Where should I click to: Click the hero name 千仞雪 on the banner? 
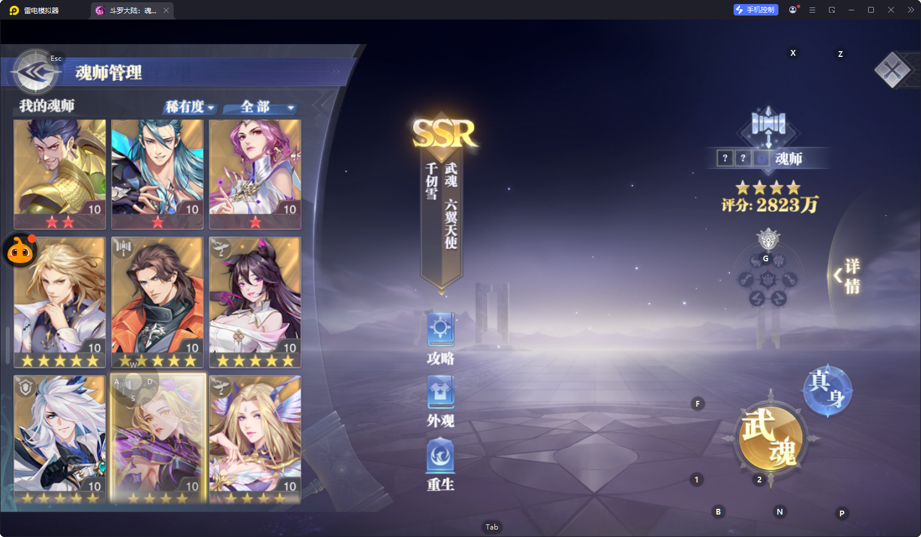coord(432,181)
